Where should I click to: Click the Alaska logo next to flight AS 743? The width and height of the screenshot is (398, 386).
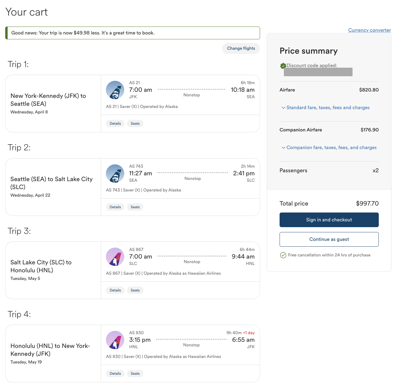[x=115, y=173]
